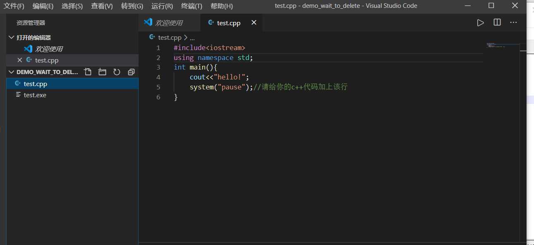Click the file icon beside test.exe

(x=18, y=95)
